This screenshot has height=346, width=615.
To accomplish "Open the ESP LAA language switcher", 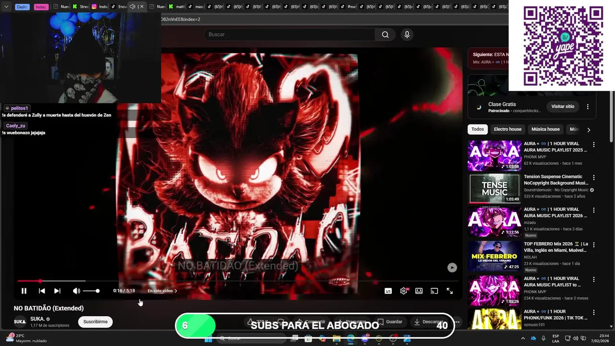I will pyautogui.click(x=555, y=338).
